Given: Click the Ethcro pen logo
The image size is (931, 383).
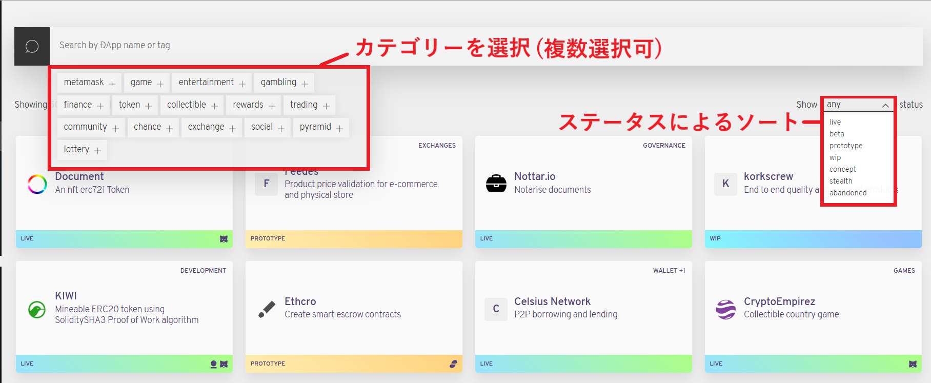Looking at the screenshot, I should coord(267,309).
